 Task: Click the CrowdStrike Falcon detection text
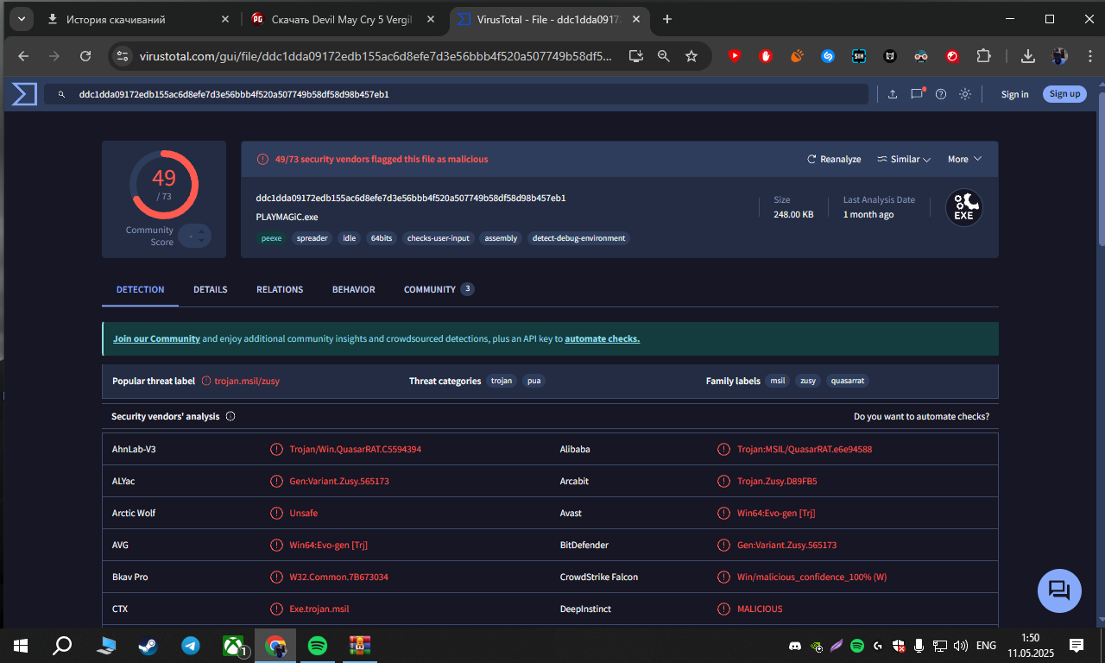pos(812,577)
